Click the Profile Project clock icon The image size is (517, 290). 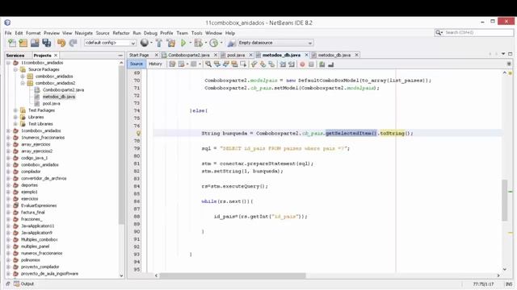pos(213,43)
